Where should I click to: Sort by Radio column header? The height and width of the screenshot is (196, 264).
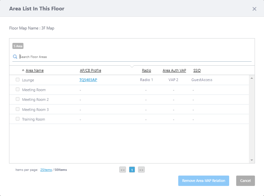tap(146, 70)
